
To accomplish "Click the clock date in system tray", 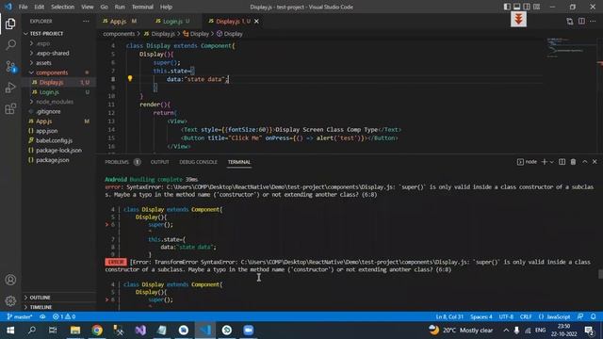I will pyautogui.click(x=563, y=331).
